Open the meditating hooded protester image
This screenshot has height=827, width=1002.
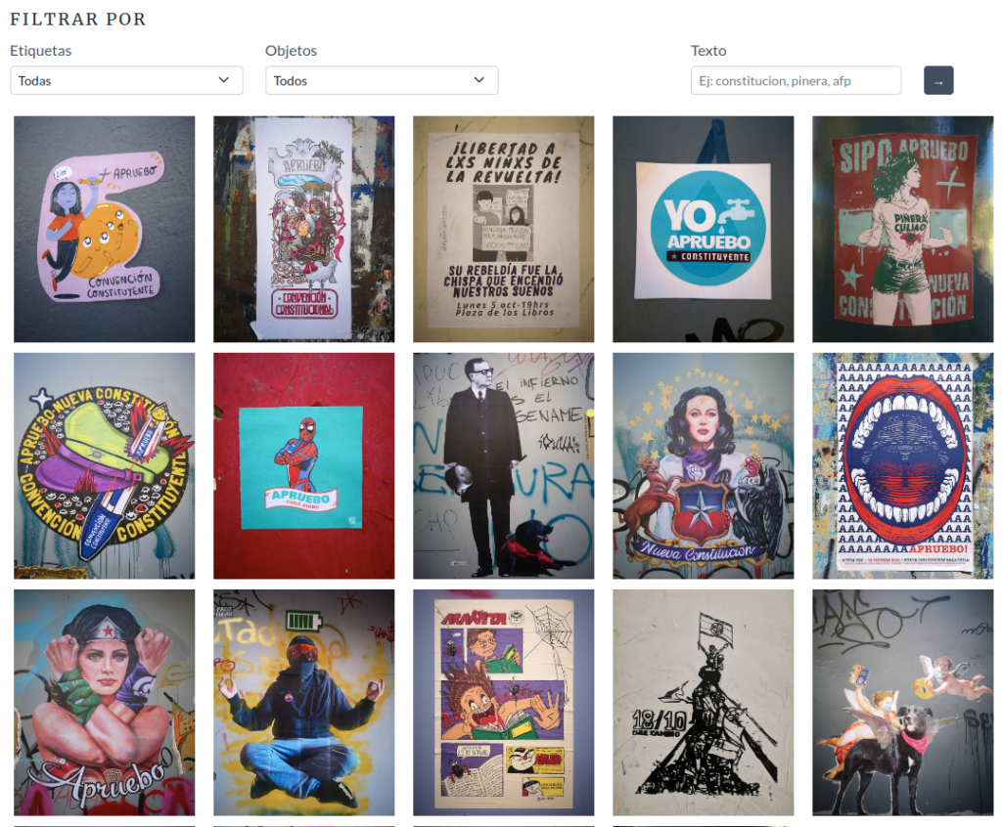(x=303, y=702)
